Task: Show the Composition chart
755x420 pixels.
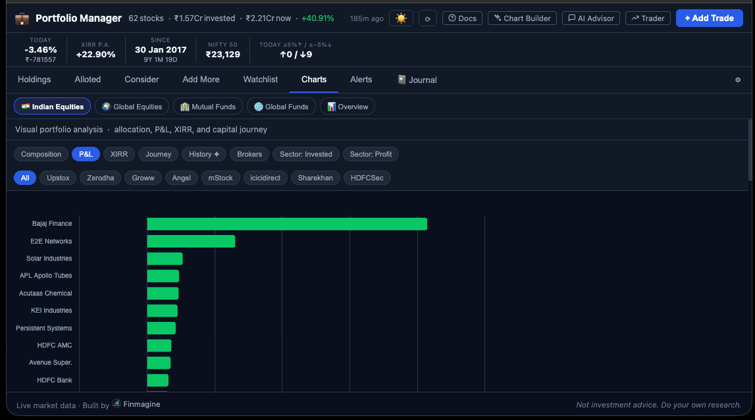Action: coord(41,154)
